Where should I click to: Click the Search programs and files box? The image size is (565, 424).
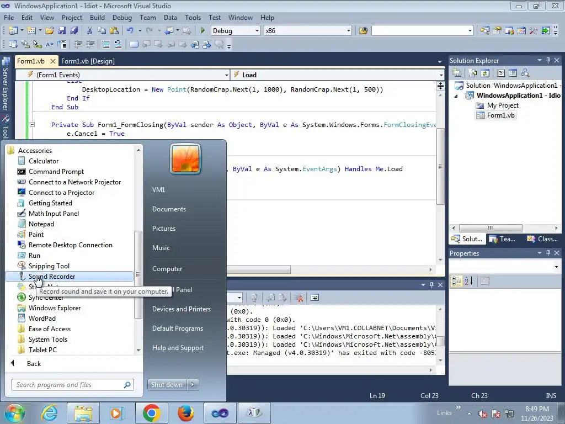click(x=72, y=385)
